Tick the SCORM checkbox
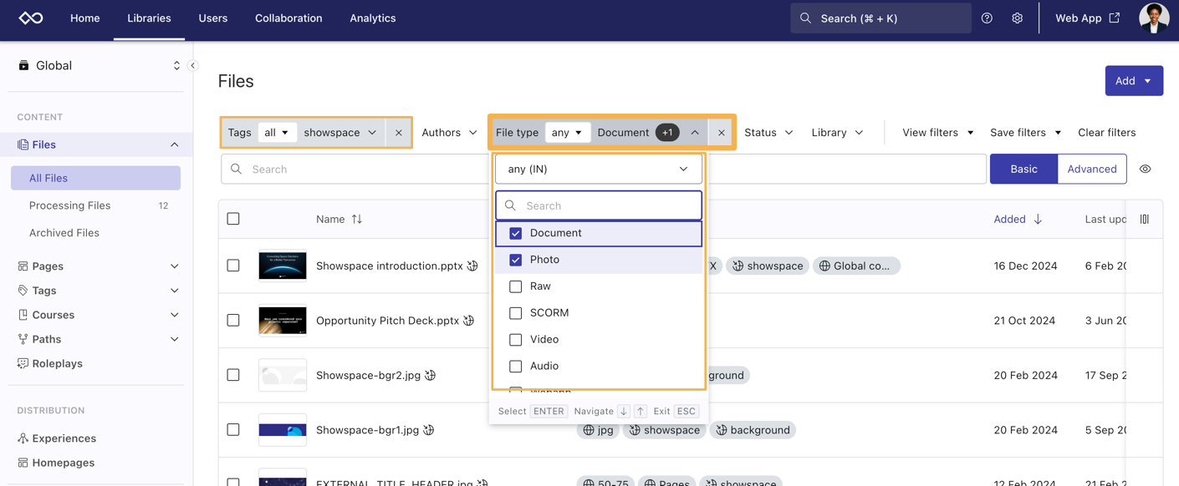 516,313
